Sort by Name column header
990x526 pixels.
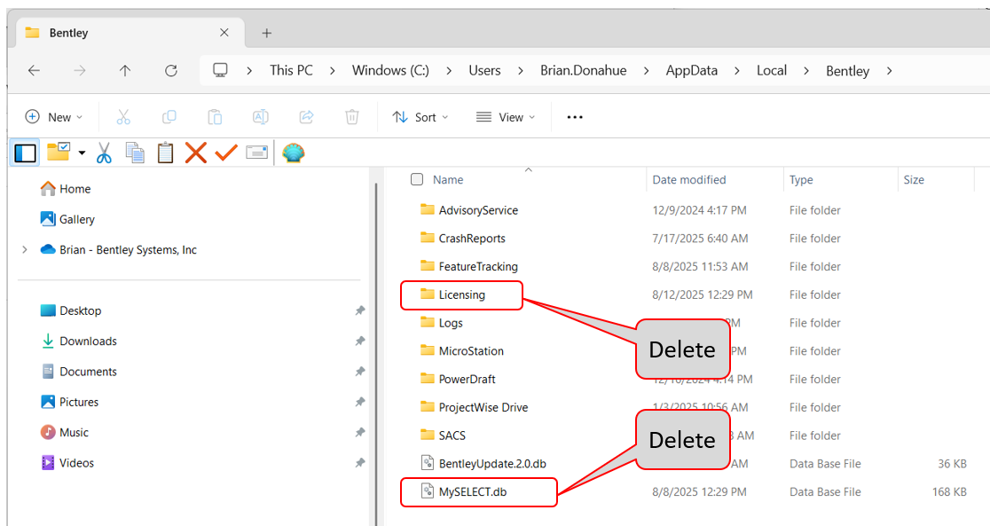tap(448, 180)
